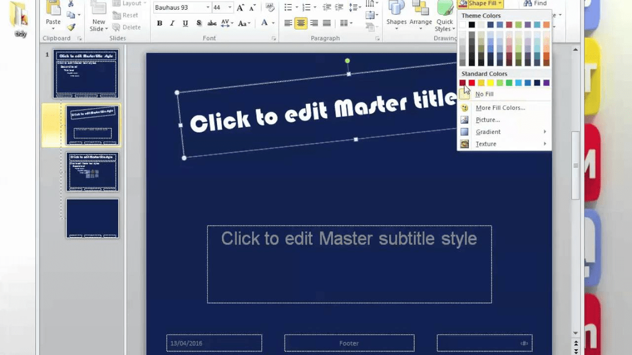This screenshot has width=632, height=355.
Task: Toggle Underline formatting in the Font group
Action: (x=185, y=24)
